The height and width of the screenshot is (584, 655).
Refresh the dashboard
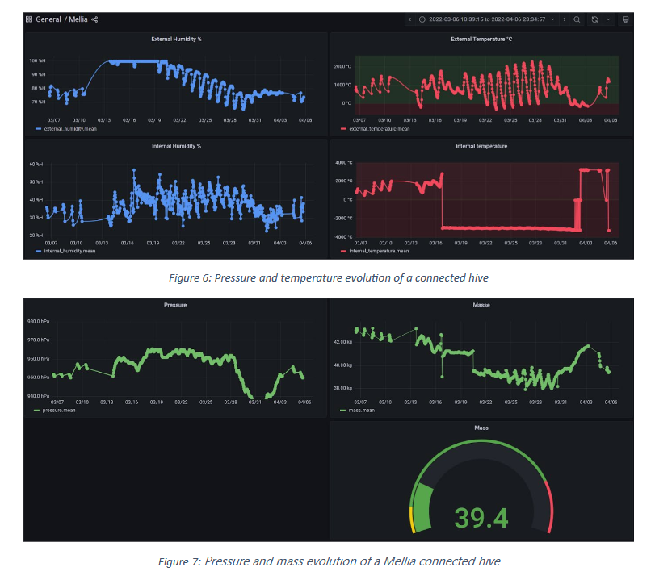point(595,19)
